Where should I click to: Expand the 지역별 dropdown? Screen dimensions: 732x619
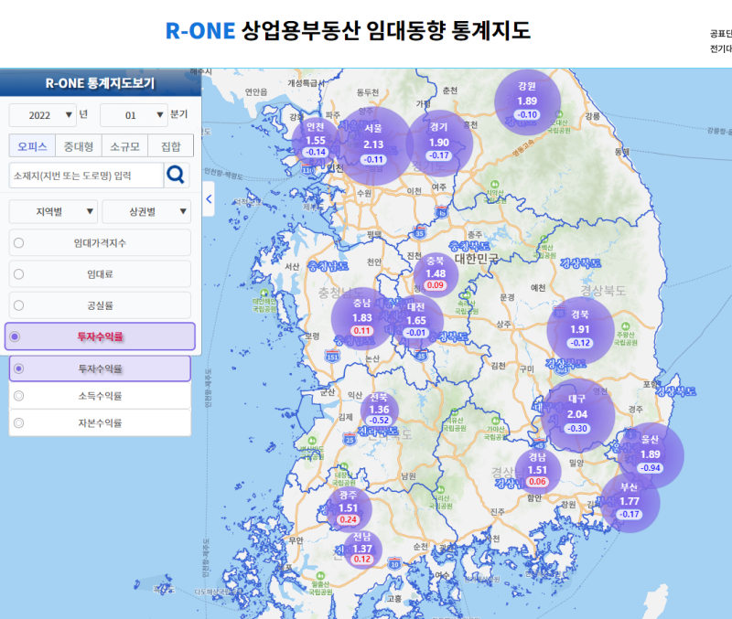pyautogui.click(x=53, y=212)
